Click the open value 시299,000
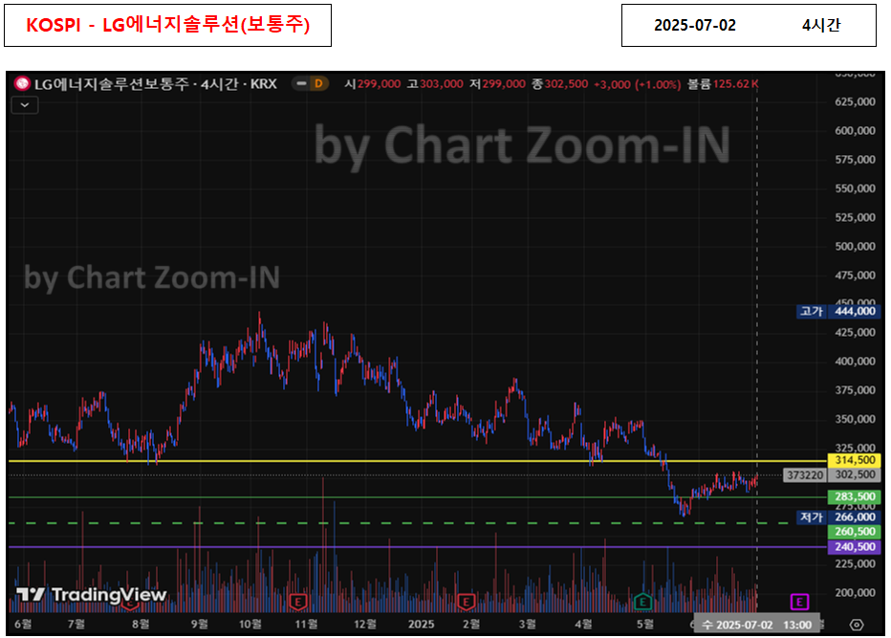The height and width of the screenshot is (638, 891). [x=373, y=84]
